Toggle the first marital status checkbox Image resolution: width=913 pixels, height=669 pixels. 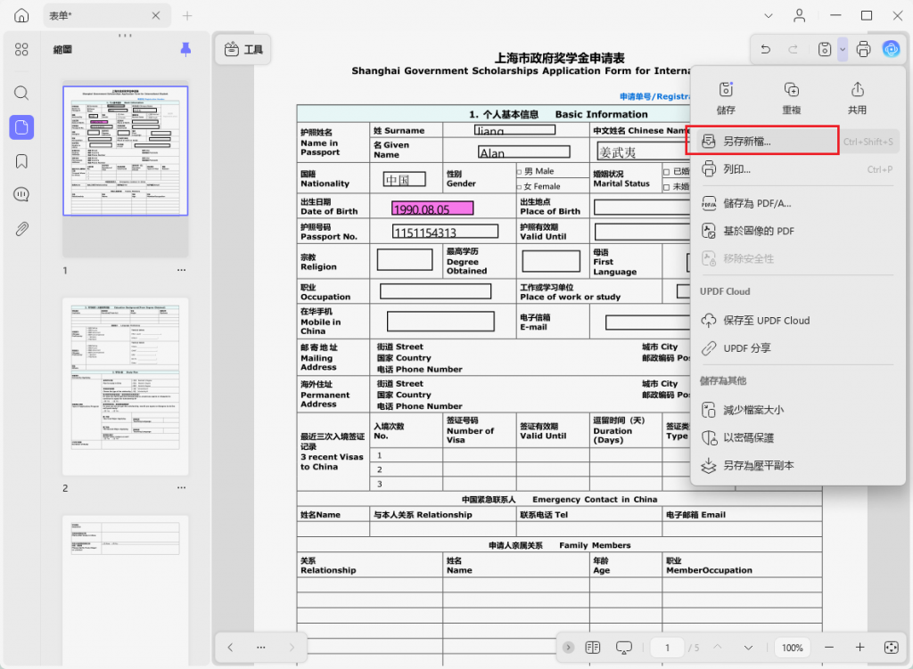pos(666,171)
